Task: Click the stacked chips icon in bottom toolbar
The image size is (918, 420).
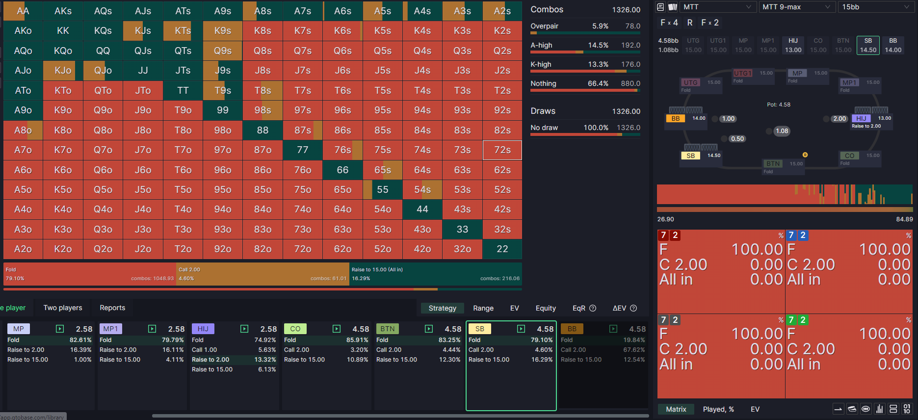Action: (852, 409)
